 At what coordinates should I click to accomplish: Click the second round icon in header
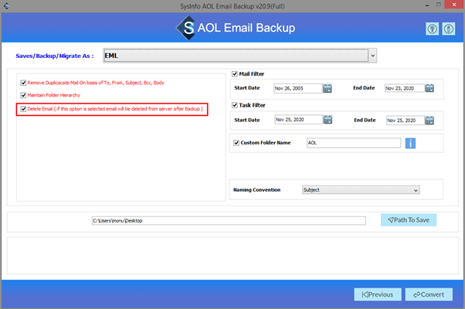pos(448,29)
